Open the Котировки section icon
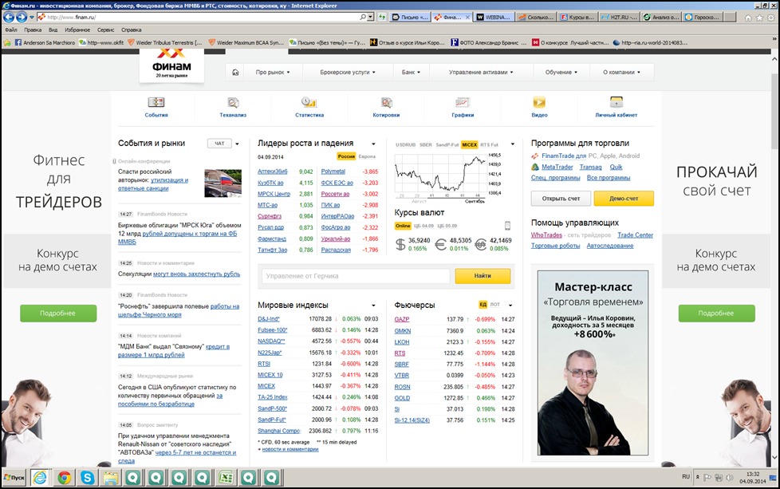Image resolution: width=780 pixels, height=489 pixels. point(386,102)
